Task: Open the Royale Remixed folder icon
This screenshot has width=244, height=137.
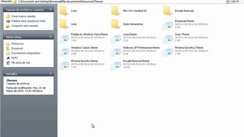Action: pyautogui.click(x=168, y=11)
